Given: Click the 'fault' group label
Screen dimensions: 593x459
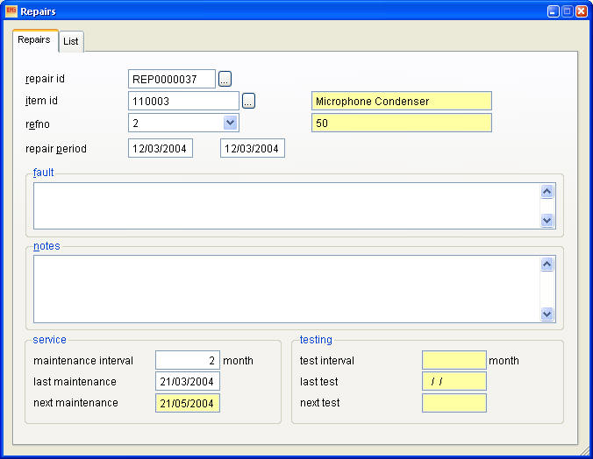Looking at the screenshot, I should (44, 173).
